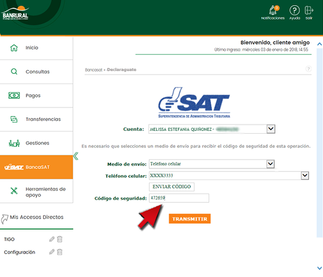Viewport: 323px width, 277px height.
Task: Open Herramientas de apoyo menu item
Action: point(36,191)
